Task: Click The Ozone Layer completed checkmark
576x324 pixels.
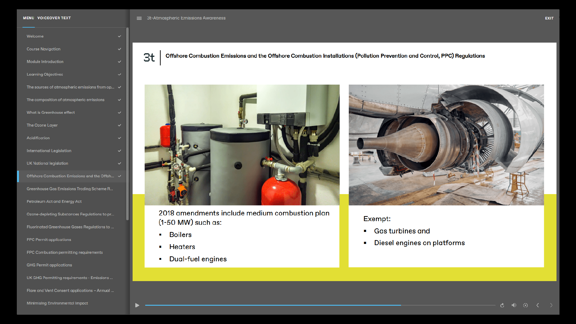Action: (119, 125)
